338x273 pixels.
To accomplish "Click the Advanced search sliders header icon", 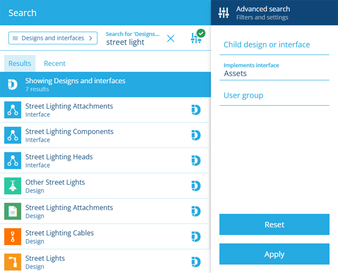I will [224, 13].
